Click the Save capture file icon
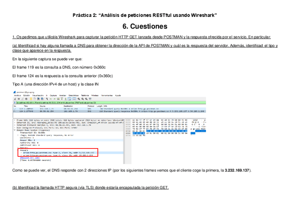 coord(35,99)
